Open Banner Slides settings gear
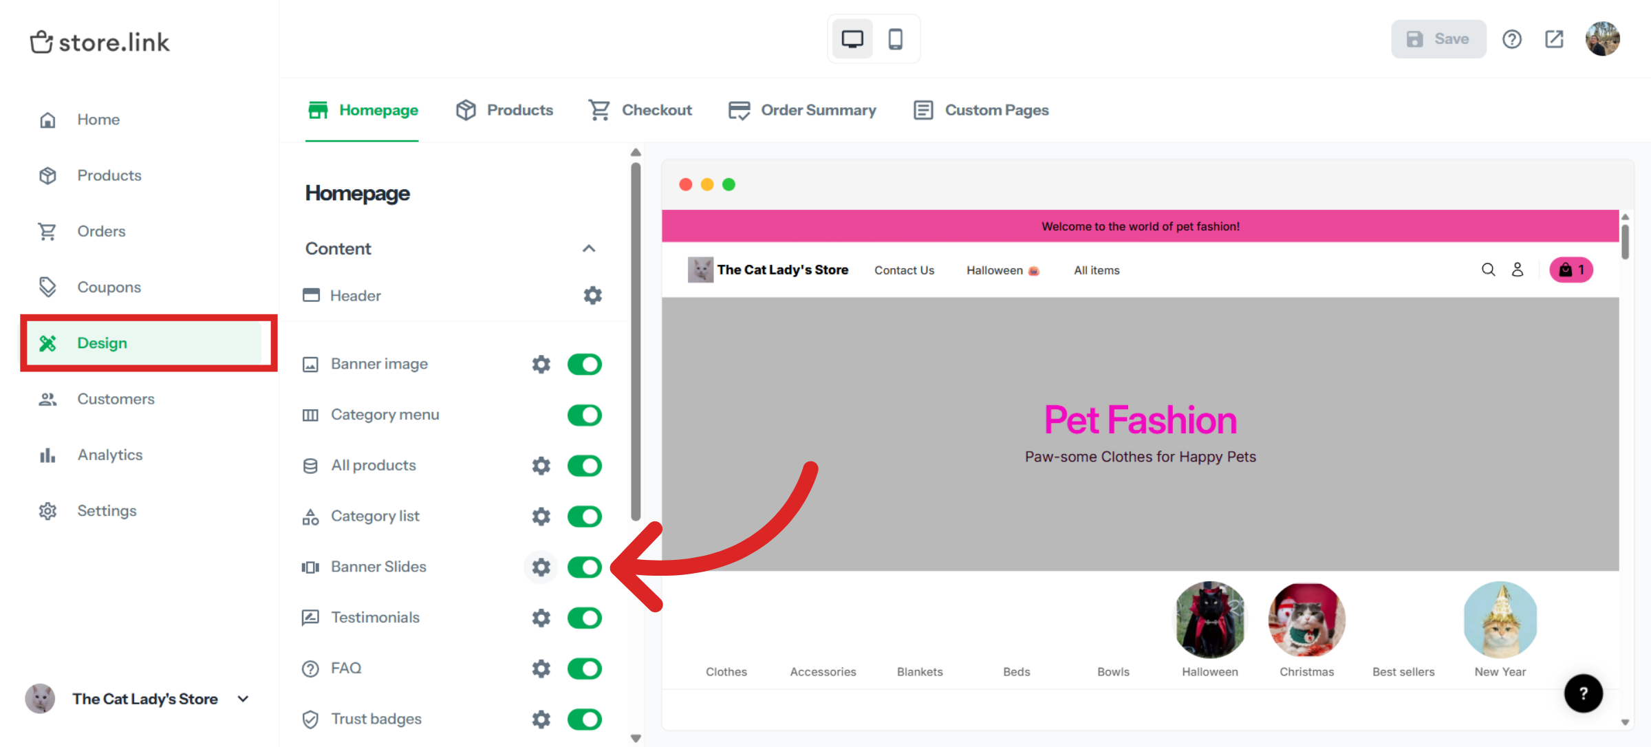The width and height of the screenshot is (1651, 747). tap(541, 567)
